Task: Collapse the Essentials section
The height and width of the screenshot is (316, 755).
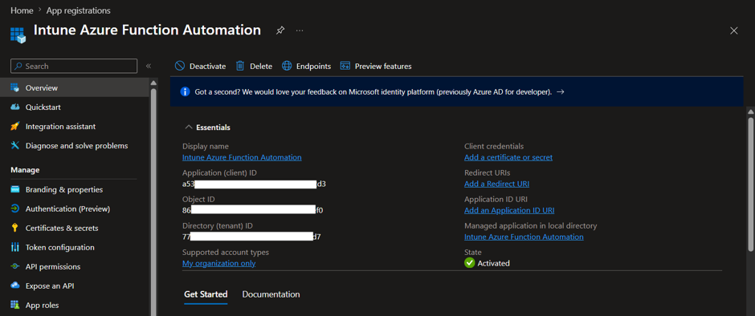Action: (x=188, y=128)
